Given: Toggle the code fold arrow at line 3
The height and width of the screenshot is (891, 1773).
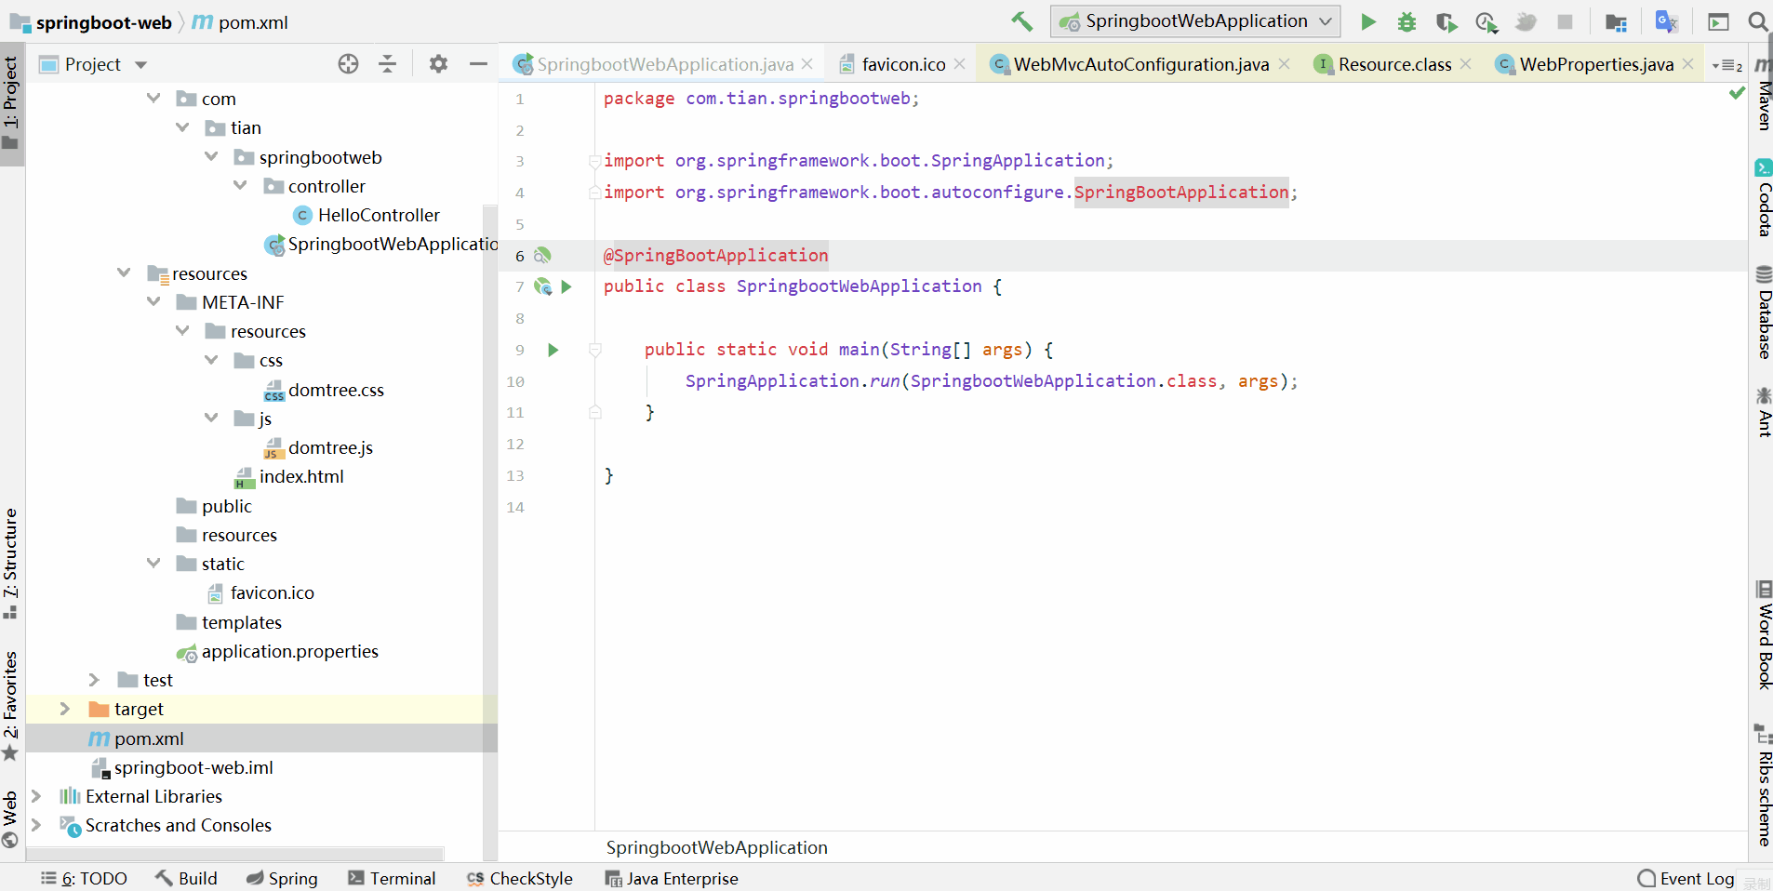Looking at the screenshot, I should click(594, 161).
